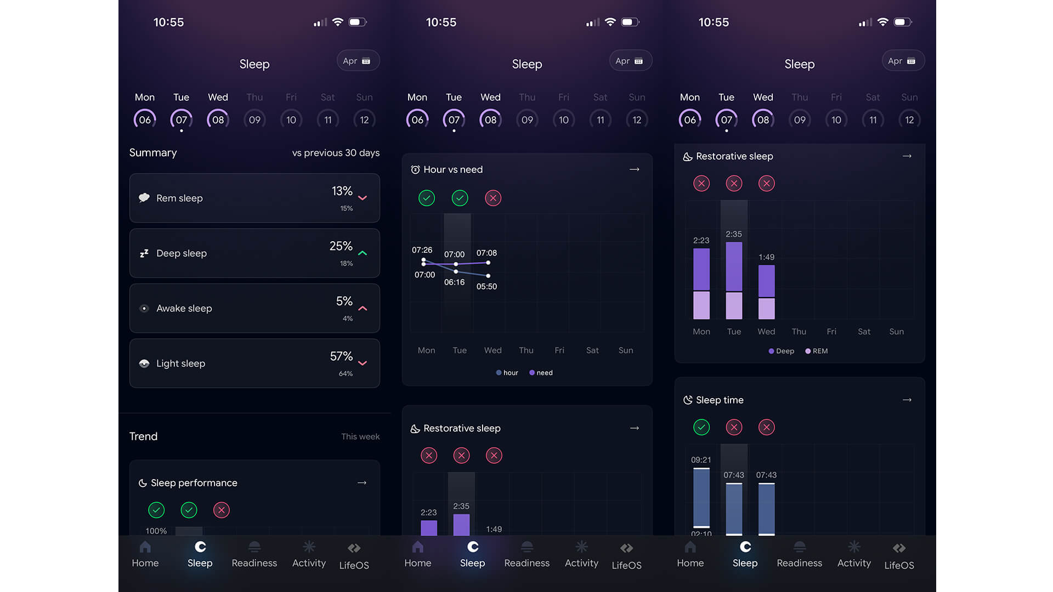Click the Awake sleep eye icon
The width and height of the screenshot is (1053, 592).
[144, 309]
